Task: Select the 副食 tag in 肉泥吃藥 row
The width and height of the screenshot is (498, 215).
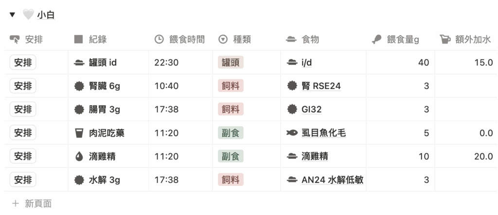Action: pyautogui.click(x=231, y=133)
